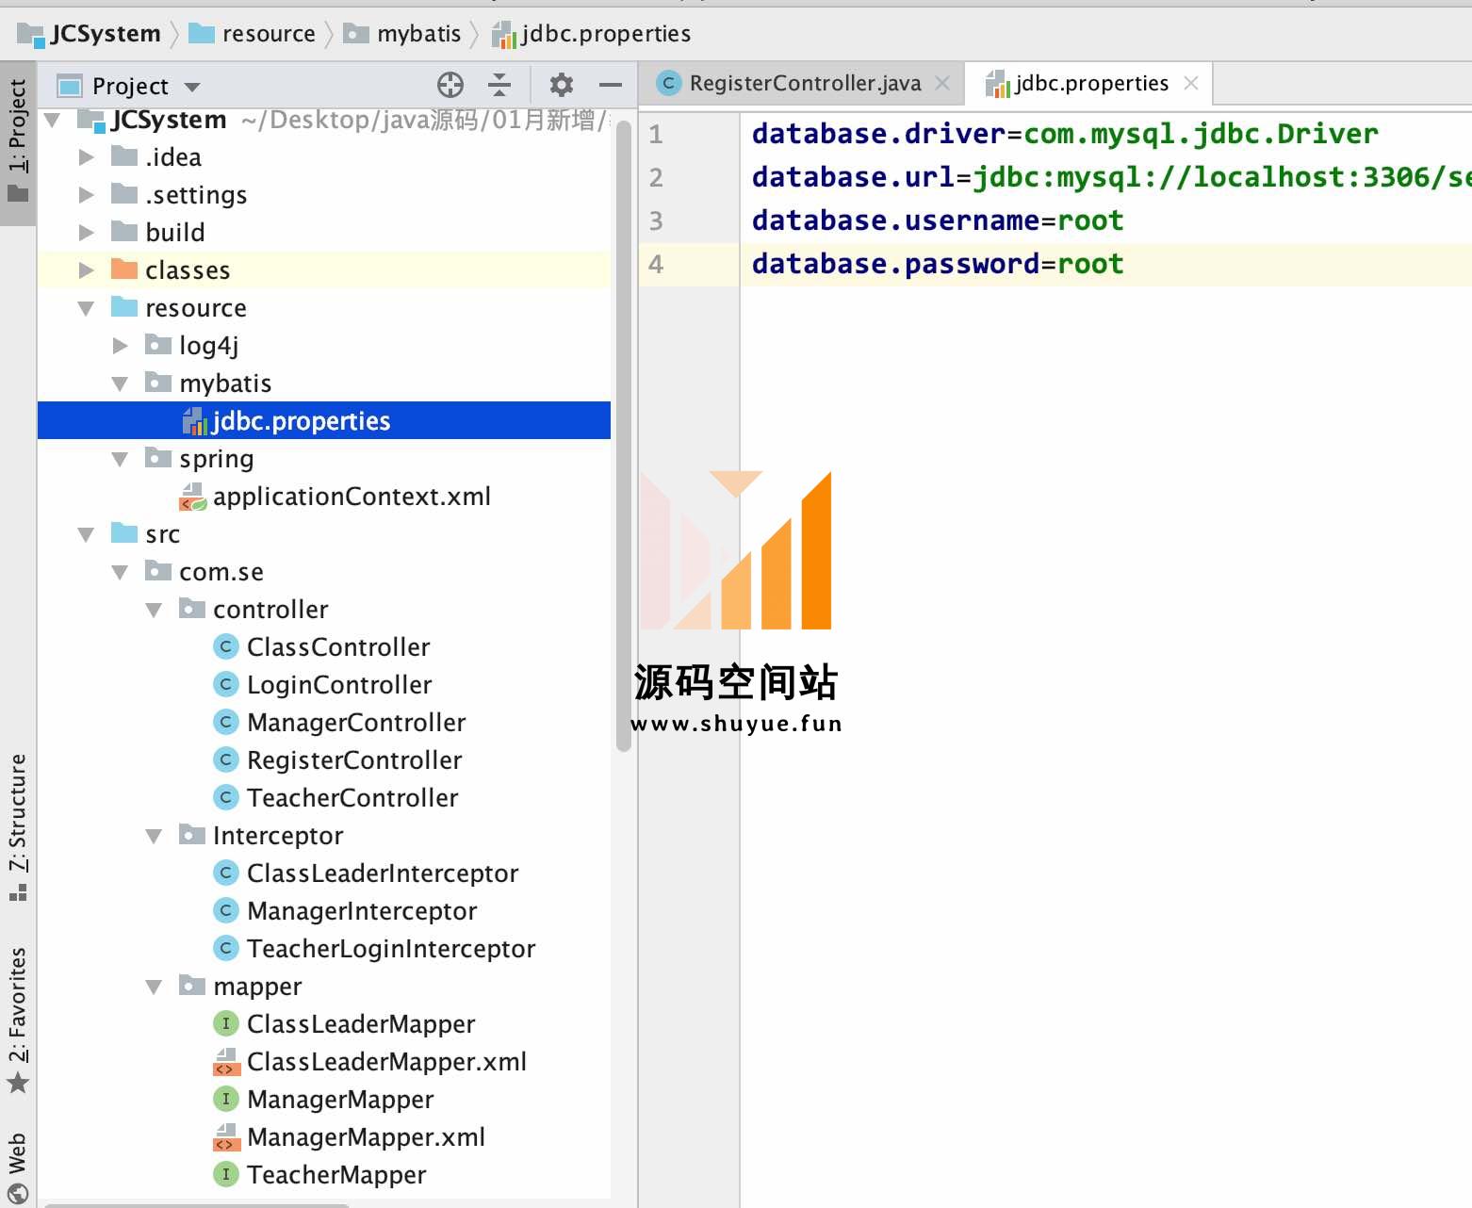Click ManagerMapper.xml file icon
1472x1208 pixels.
point(225,1137)
